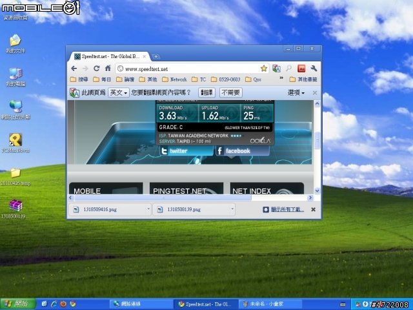Screen dimensions: 413x310
Task: Open downloaded file 1318508139.png
Action: point(192,209)
